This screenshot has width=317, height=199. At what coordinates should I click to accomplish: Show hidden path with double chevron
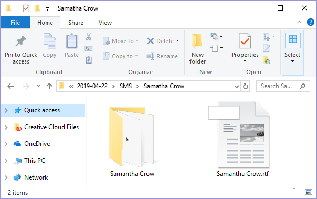(x=71, y=86)
